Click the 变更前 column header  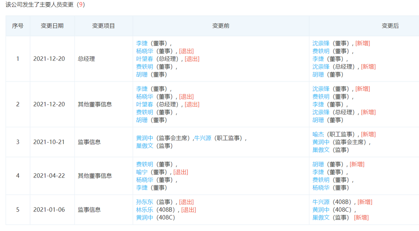click(221, 26)
